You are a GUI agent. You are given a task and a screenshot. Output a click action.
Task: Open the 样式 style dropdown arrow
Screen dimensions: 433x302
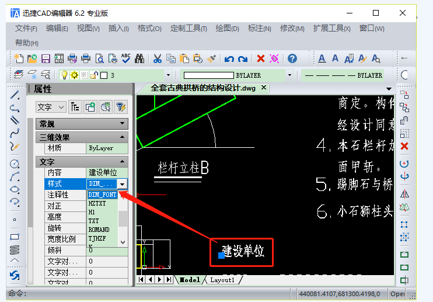click(122, 184)
